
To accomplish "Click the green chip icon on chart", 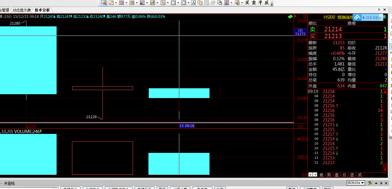I will coord(290,16).
